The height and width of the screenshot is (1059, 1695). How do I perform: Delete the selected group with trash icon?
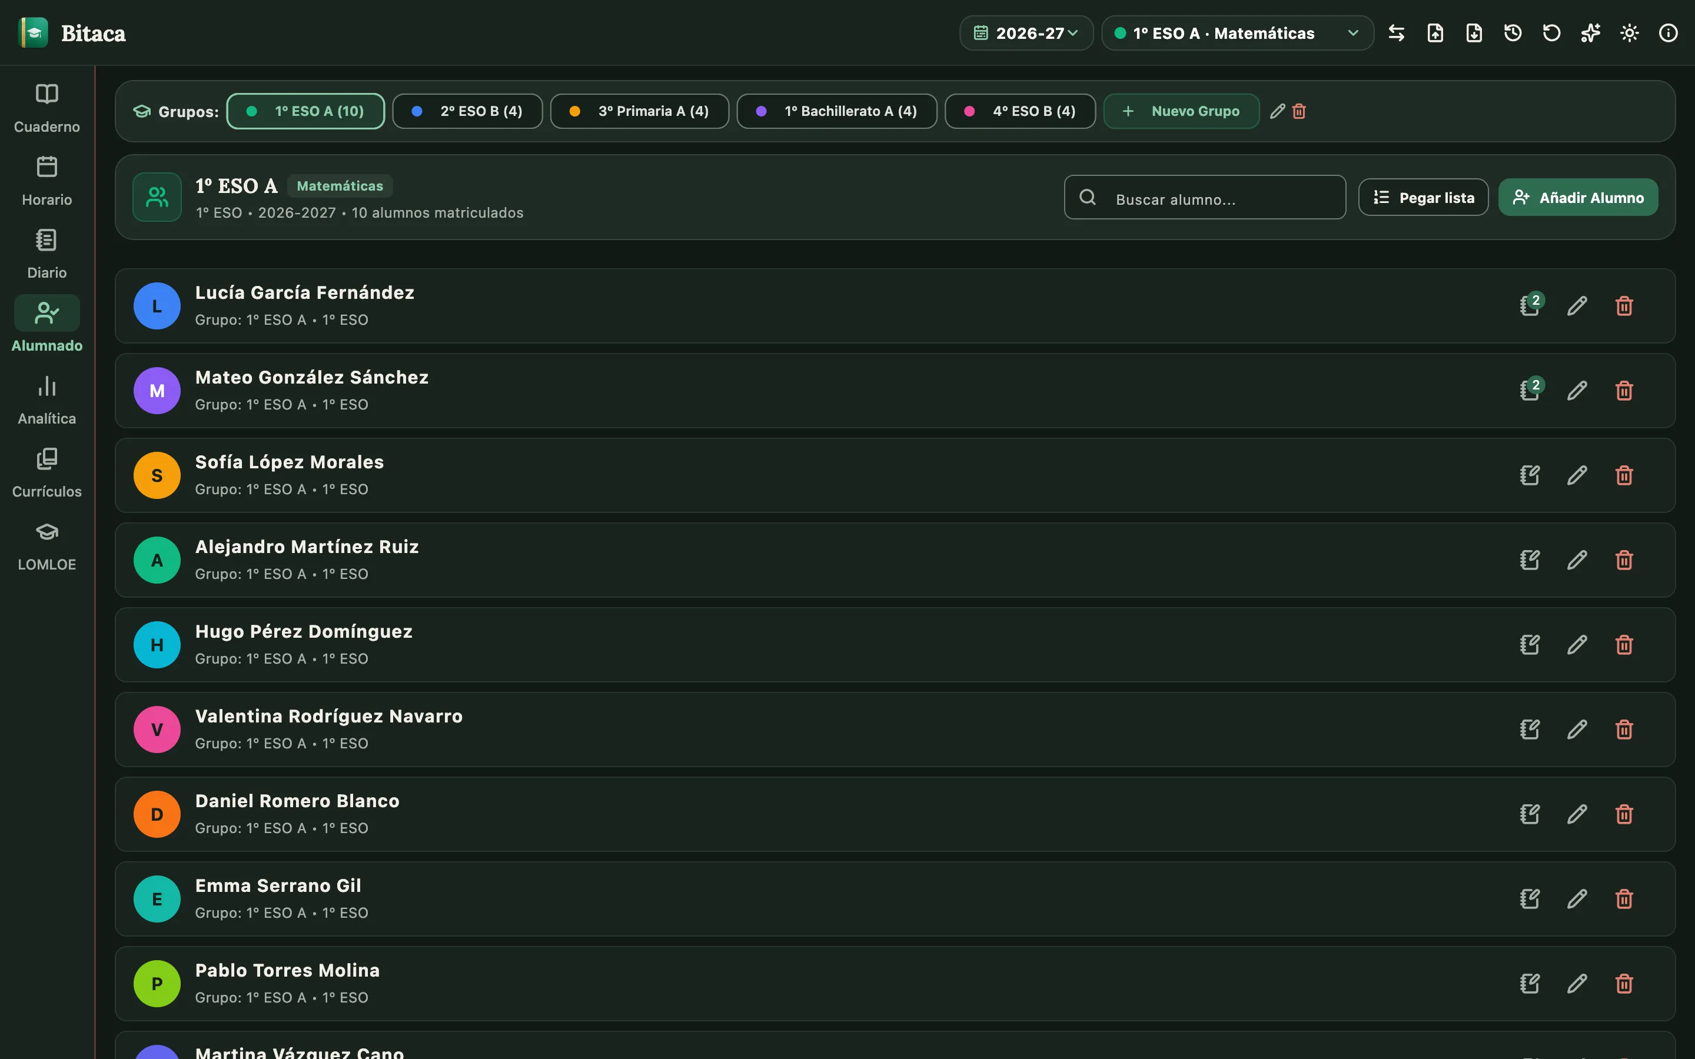[x=1298, y=111]
